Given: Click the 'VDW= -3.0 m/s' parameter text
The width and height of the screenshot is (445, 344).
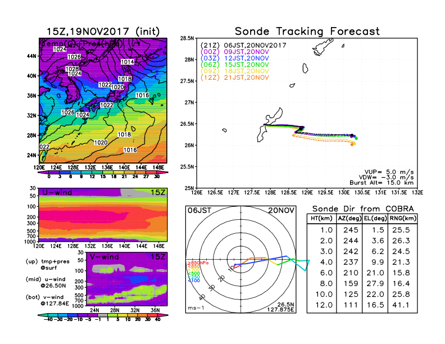Looking at the screenshot, I should point(386,178).
